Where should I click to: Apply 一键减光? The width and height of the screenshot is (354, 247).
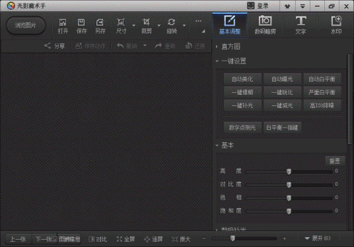[282, 105]
